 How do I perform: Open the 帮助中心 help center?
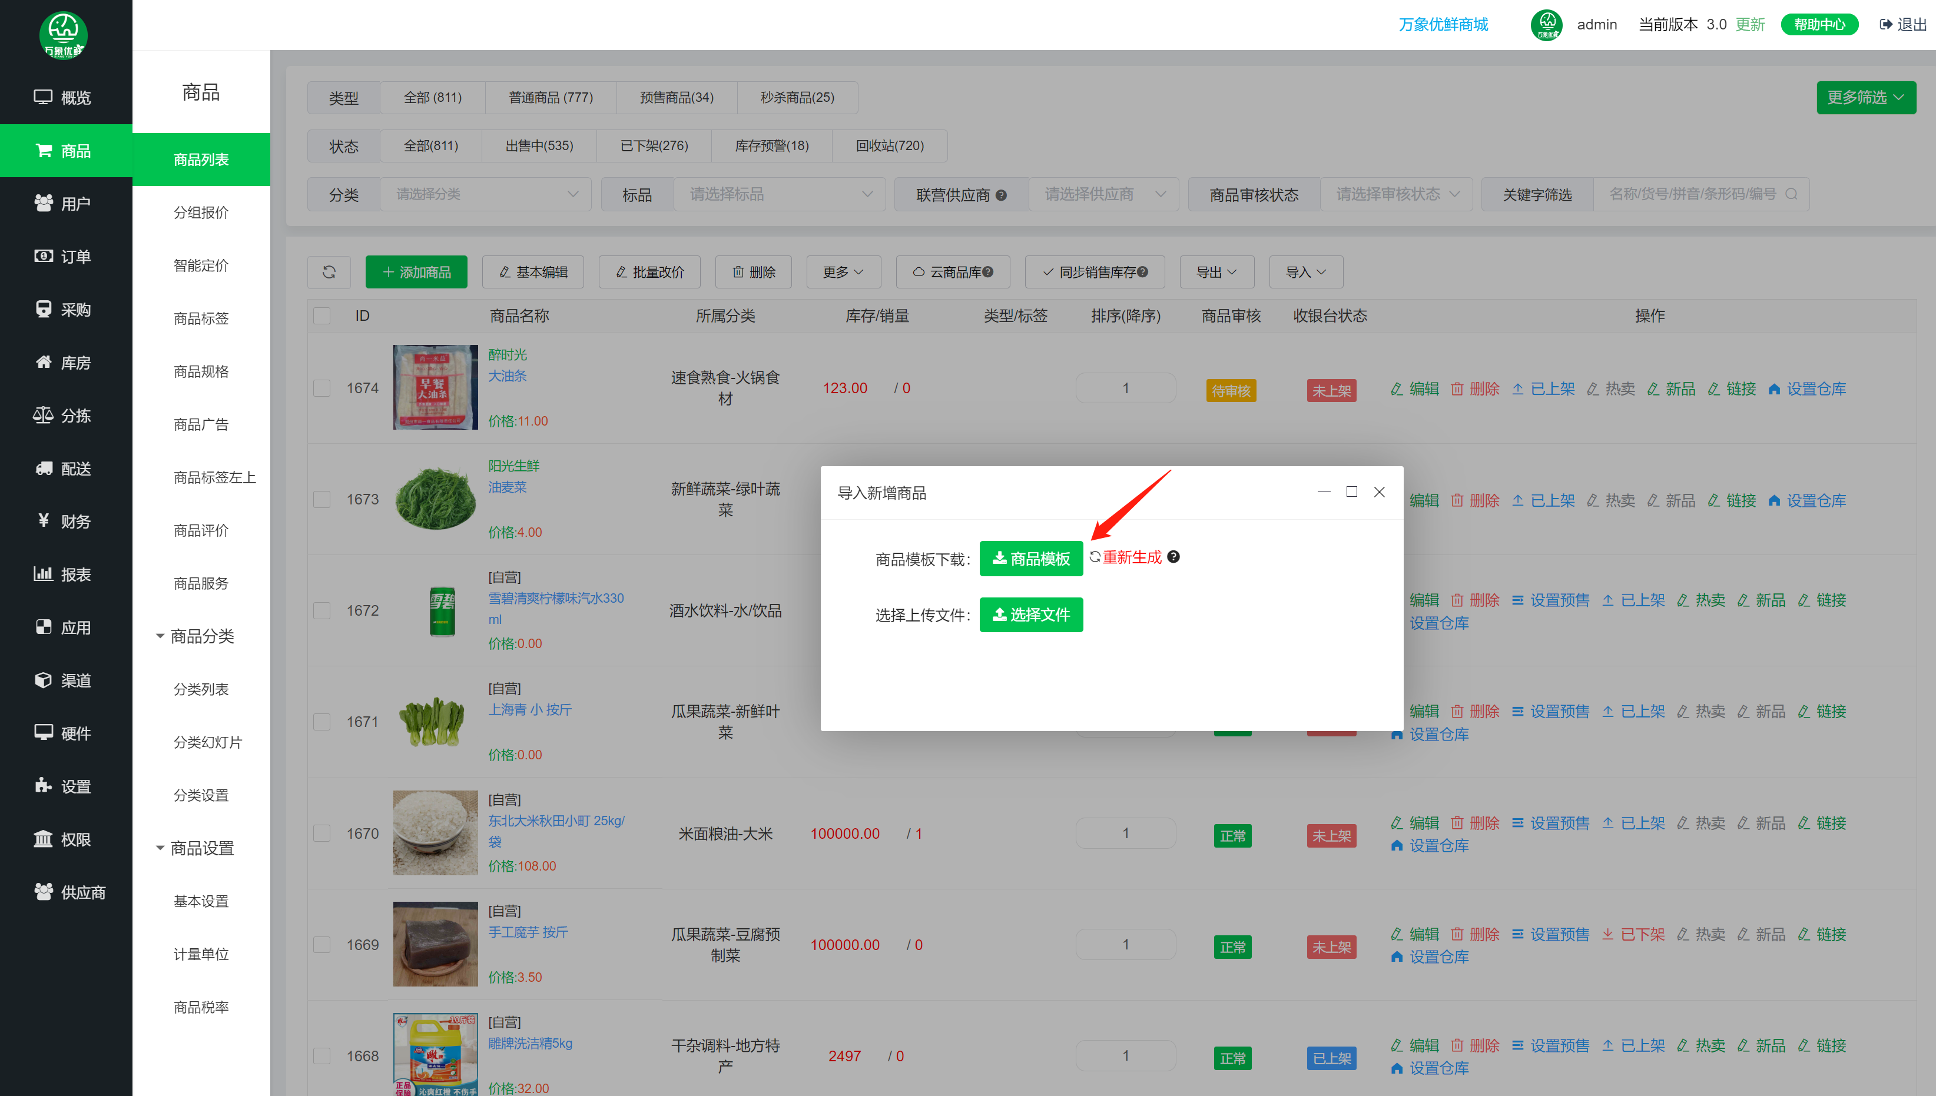coord(1819,25)
